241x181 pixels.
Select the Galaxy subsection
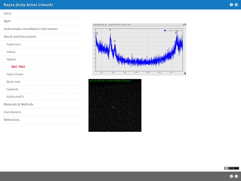click(41, 52)
